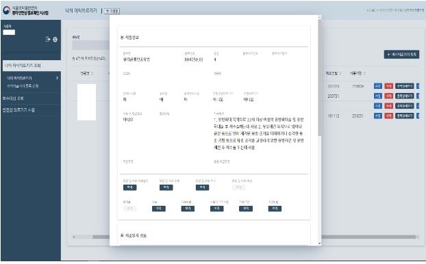
Task: Open 품목상세보기 in 191112 row
Action: pos(404,116)
